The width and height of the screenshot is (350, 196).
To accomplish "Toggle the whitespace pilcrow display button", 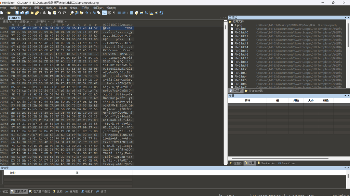I will coord(114,13).
